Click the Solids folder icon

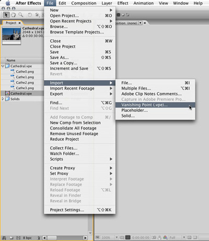7,99
